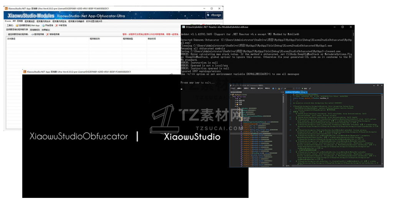Click the search magnifier icon in dnSpy toolbar
The width and height of the screenshot is (393, 209).
pos(310,88)
